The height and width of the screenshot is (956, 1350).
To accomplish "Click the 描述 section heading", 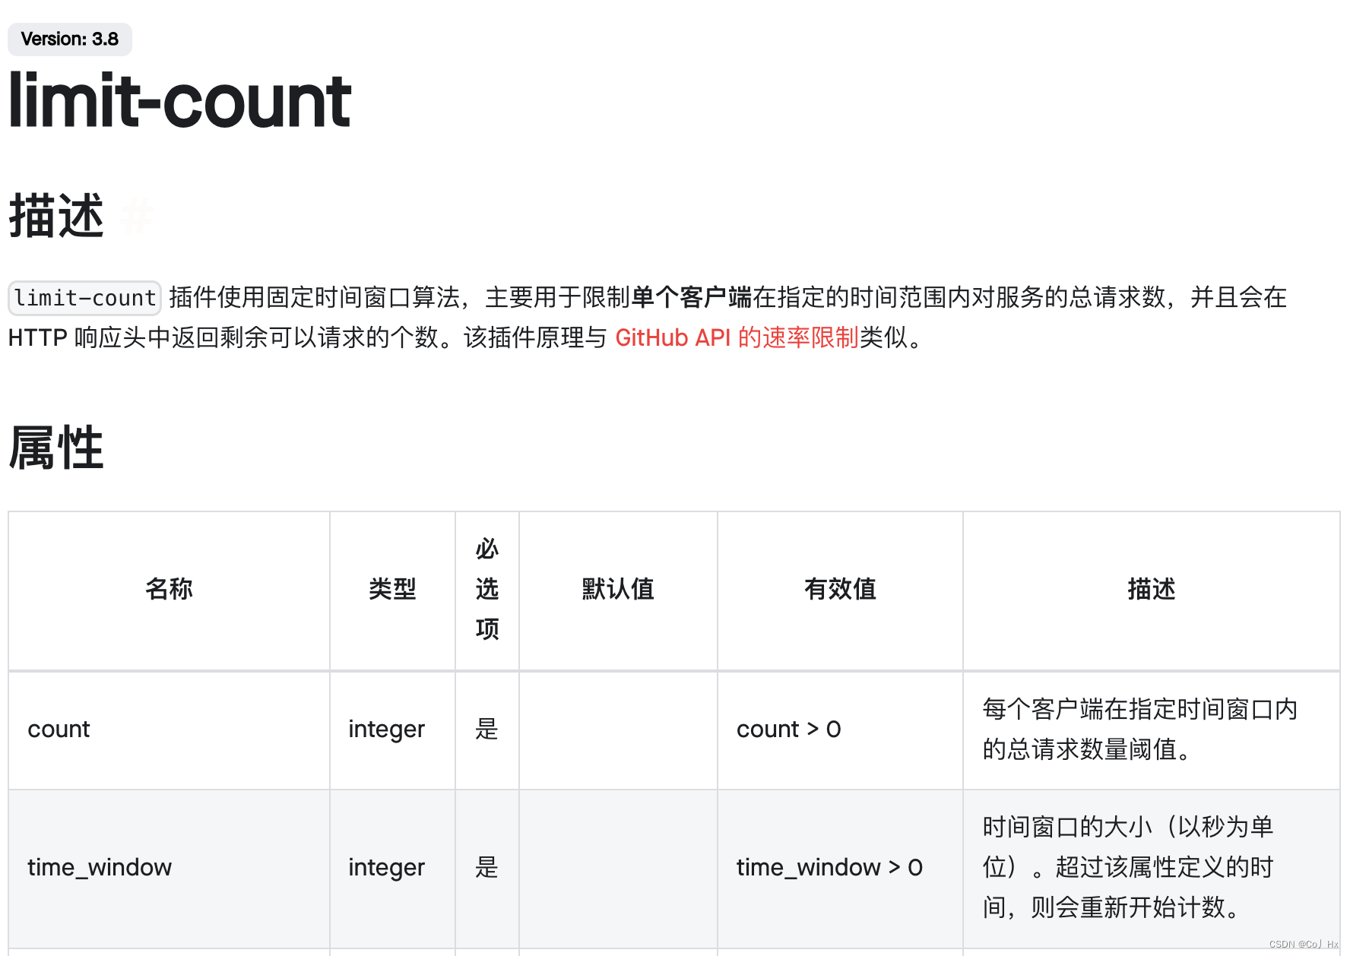I will pyautogui.click(x=56, y=217).
